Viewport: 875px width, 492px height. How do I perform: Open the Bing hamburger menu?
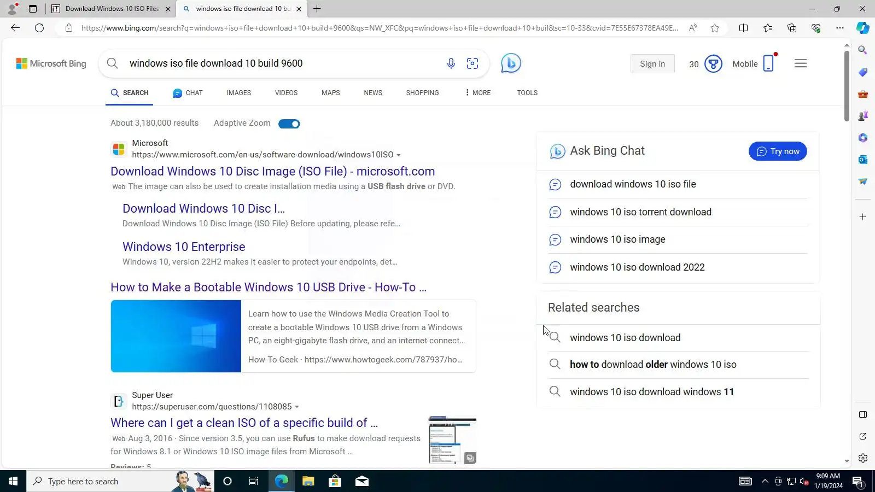coord(801,64)
